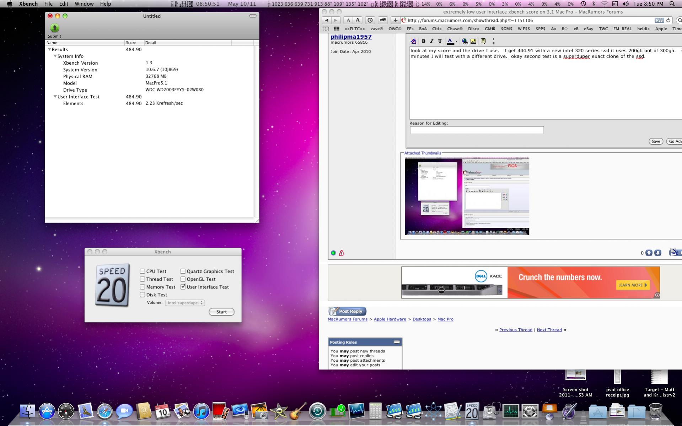The height and width of the screenshot is (426, 682).
Task: Follow the Apple Hardware breadcrumb link
Action: click(x=390, y=319)
